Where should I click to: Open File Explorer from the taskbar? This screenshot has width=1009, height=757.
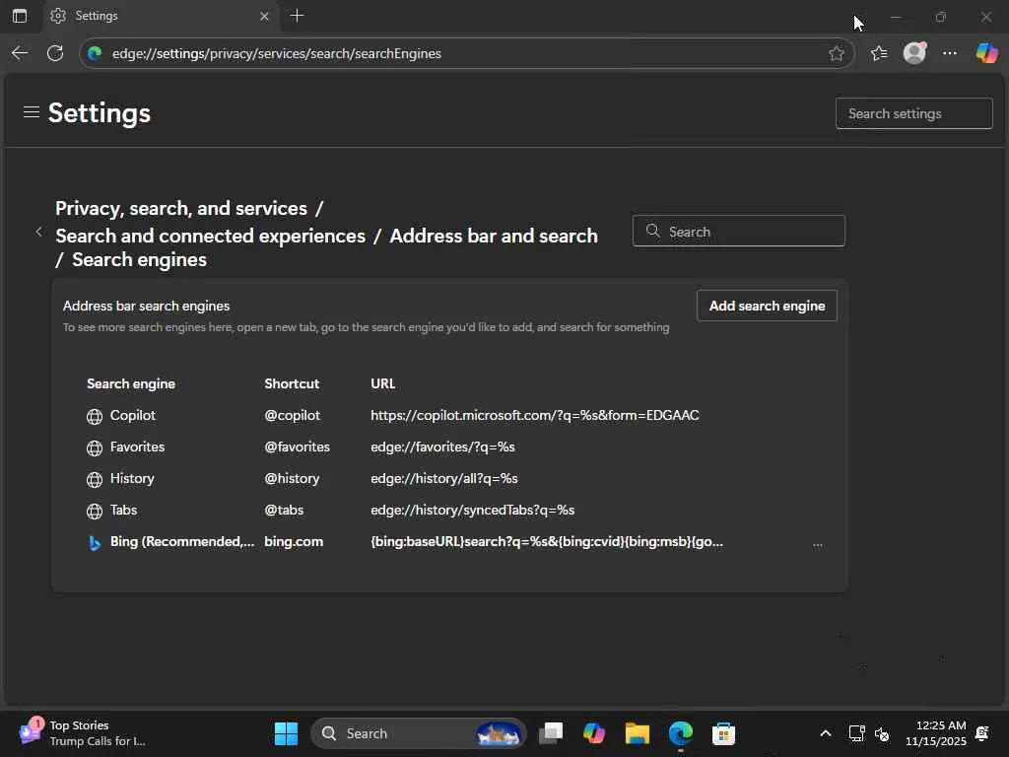[638, 733]
